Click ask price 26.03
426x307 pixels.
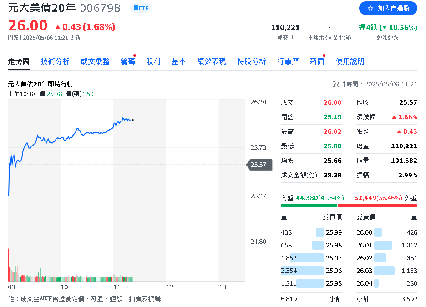[x=364, y=271]
